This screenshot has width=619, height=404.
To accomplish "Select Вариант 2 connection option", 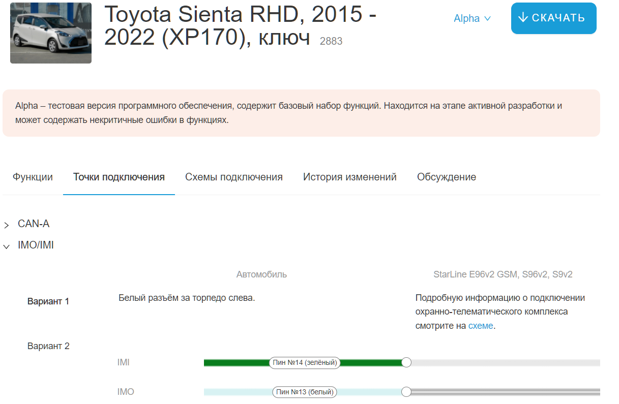I will 48,346.
